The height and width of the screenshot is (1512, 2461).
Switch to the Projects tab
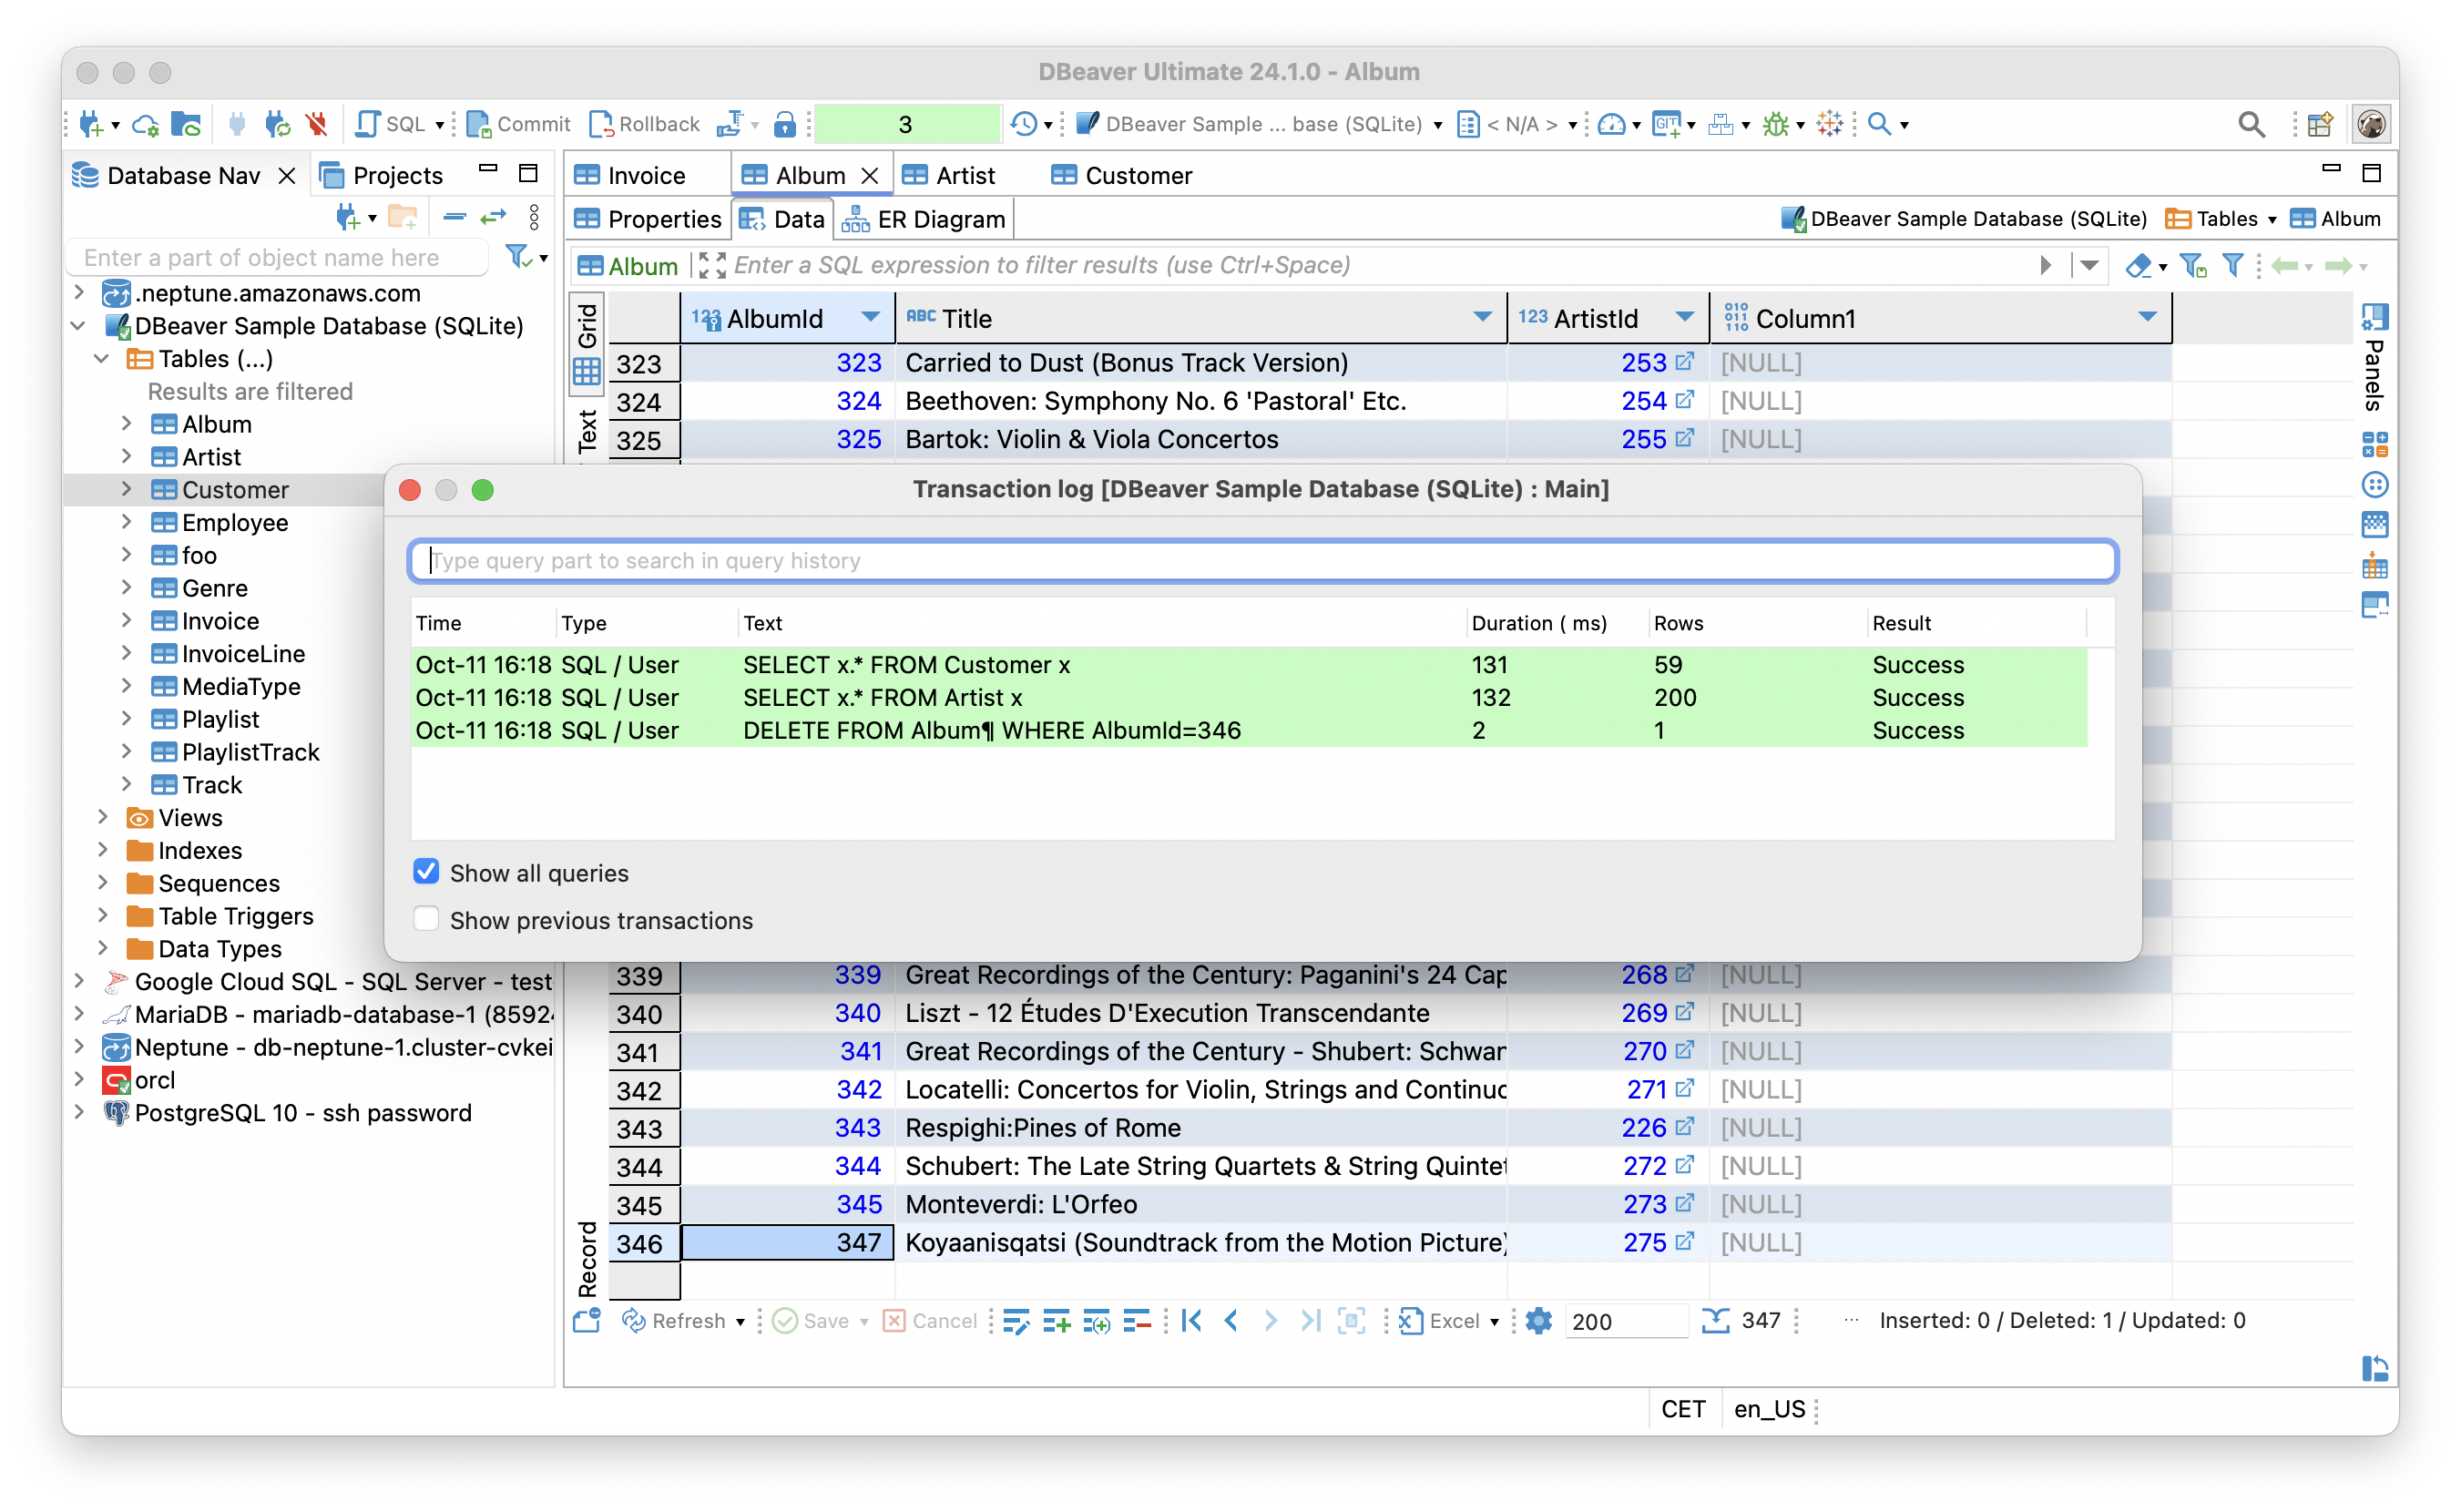click(380, 176)
